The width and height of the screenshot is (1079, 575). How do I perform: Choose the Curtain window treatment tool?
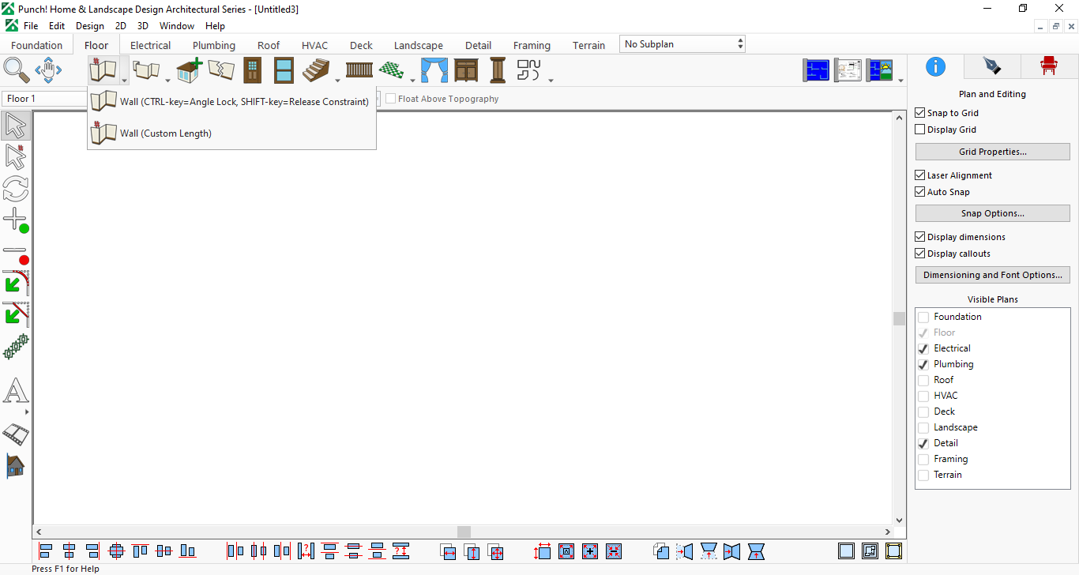tap(434, 70)
